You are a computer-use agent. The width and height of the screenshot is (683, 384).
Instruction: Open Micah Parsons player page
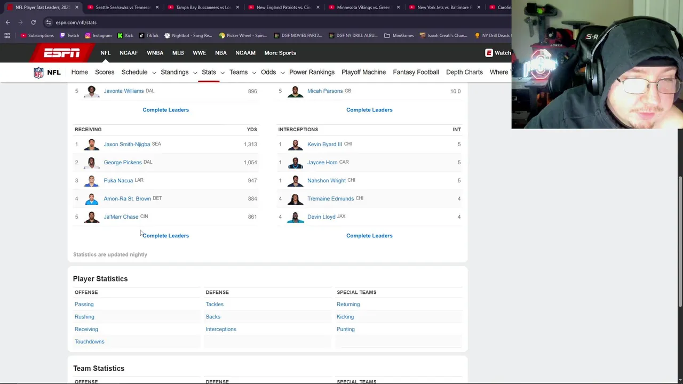pos(325,91)
